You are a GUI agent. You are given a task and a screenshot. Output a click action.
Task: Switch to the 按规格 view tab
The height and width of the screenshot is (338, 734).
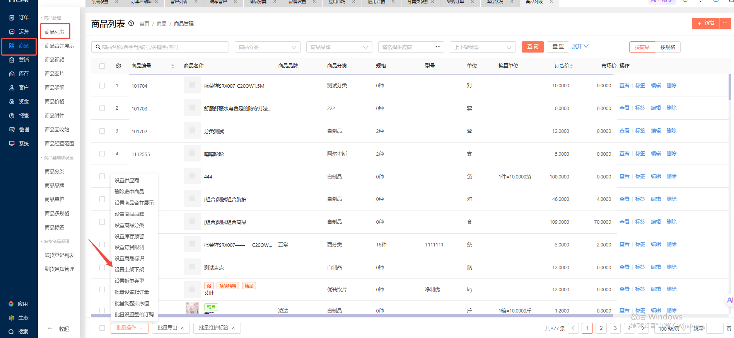(667, 47)
